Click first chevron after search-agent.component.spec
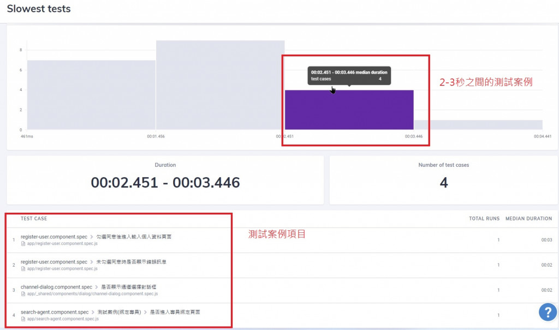 [93, 312]
